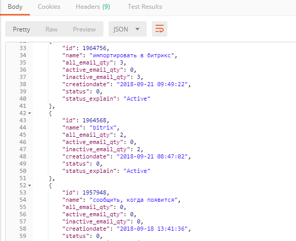This screenshot has height=241, width=296.
Task: Click "active_email_qty" key on line 56
Action: [x=93, y=214]
